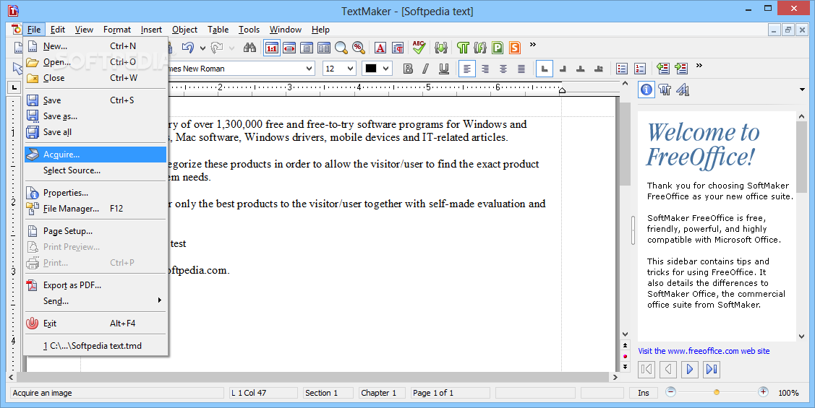Viewport: 815px width, 408px height.
Task: Click the zoom out minus button
Action: (670, 392)
